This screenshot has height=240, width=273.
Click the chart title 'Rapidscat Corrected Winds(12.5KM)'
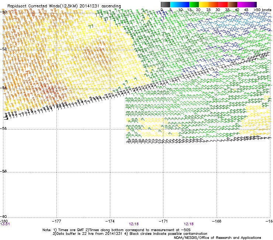click(42, 6)
